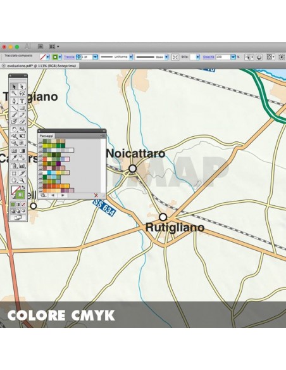Toggle the None fill mode button
This screenshot has width=286, height=370.
tap(23, 205)
